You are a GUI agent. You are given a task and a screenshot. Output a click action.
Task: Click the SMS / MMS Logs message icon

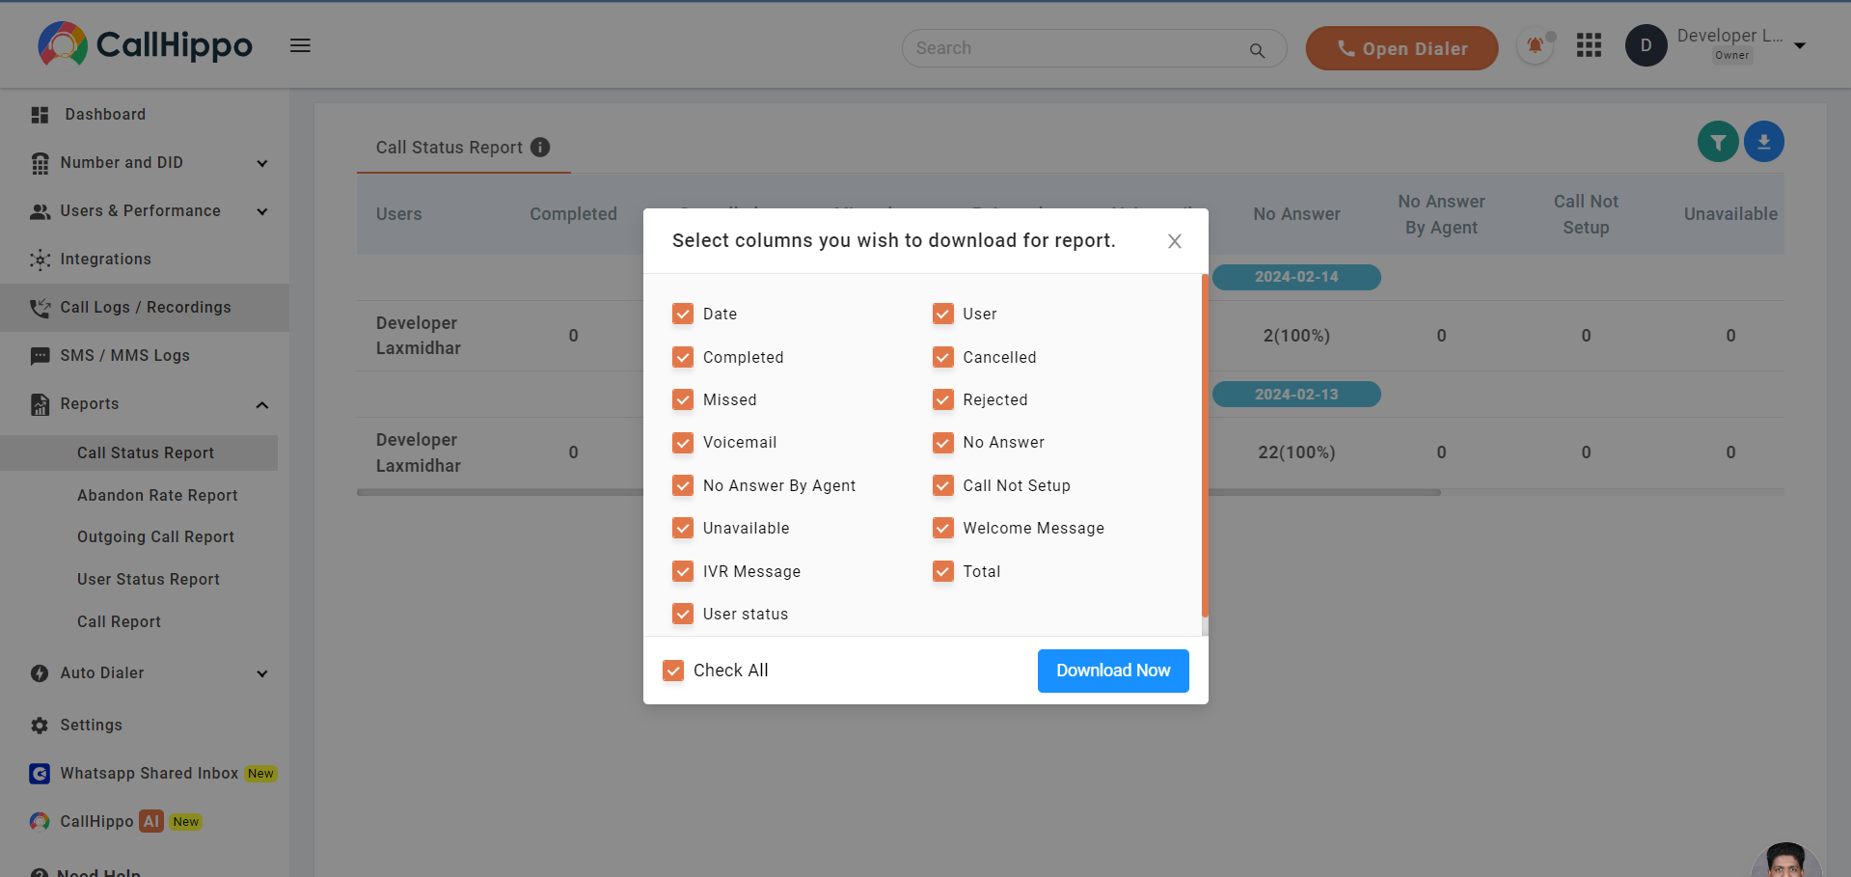pyautogui.click(x=40, y=356)
